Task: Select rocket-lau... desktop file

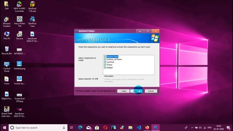Action: (x=19, y=80)
